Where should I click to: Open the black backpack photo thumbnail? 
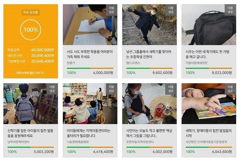click(x=209, y=24)
